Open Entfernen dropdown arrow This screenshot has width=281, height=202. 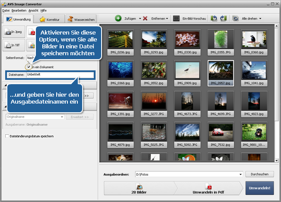(167, 19)
